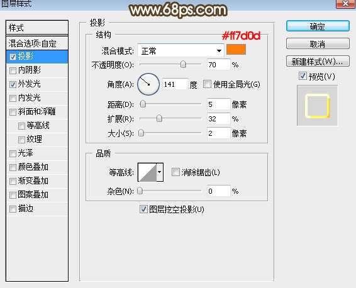Click the 不透明度 value field showing 70
The image size is (356, 288).
[x=218, y=65]
